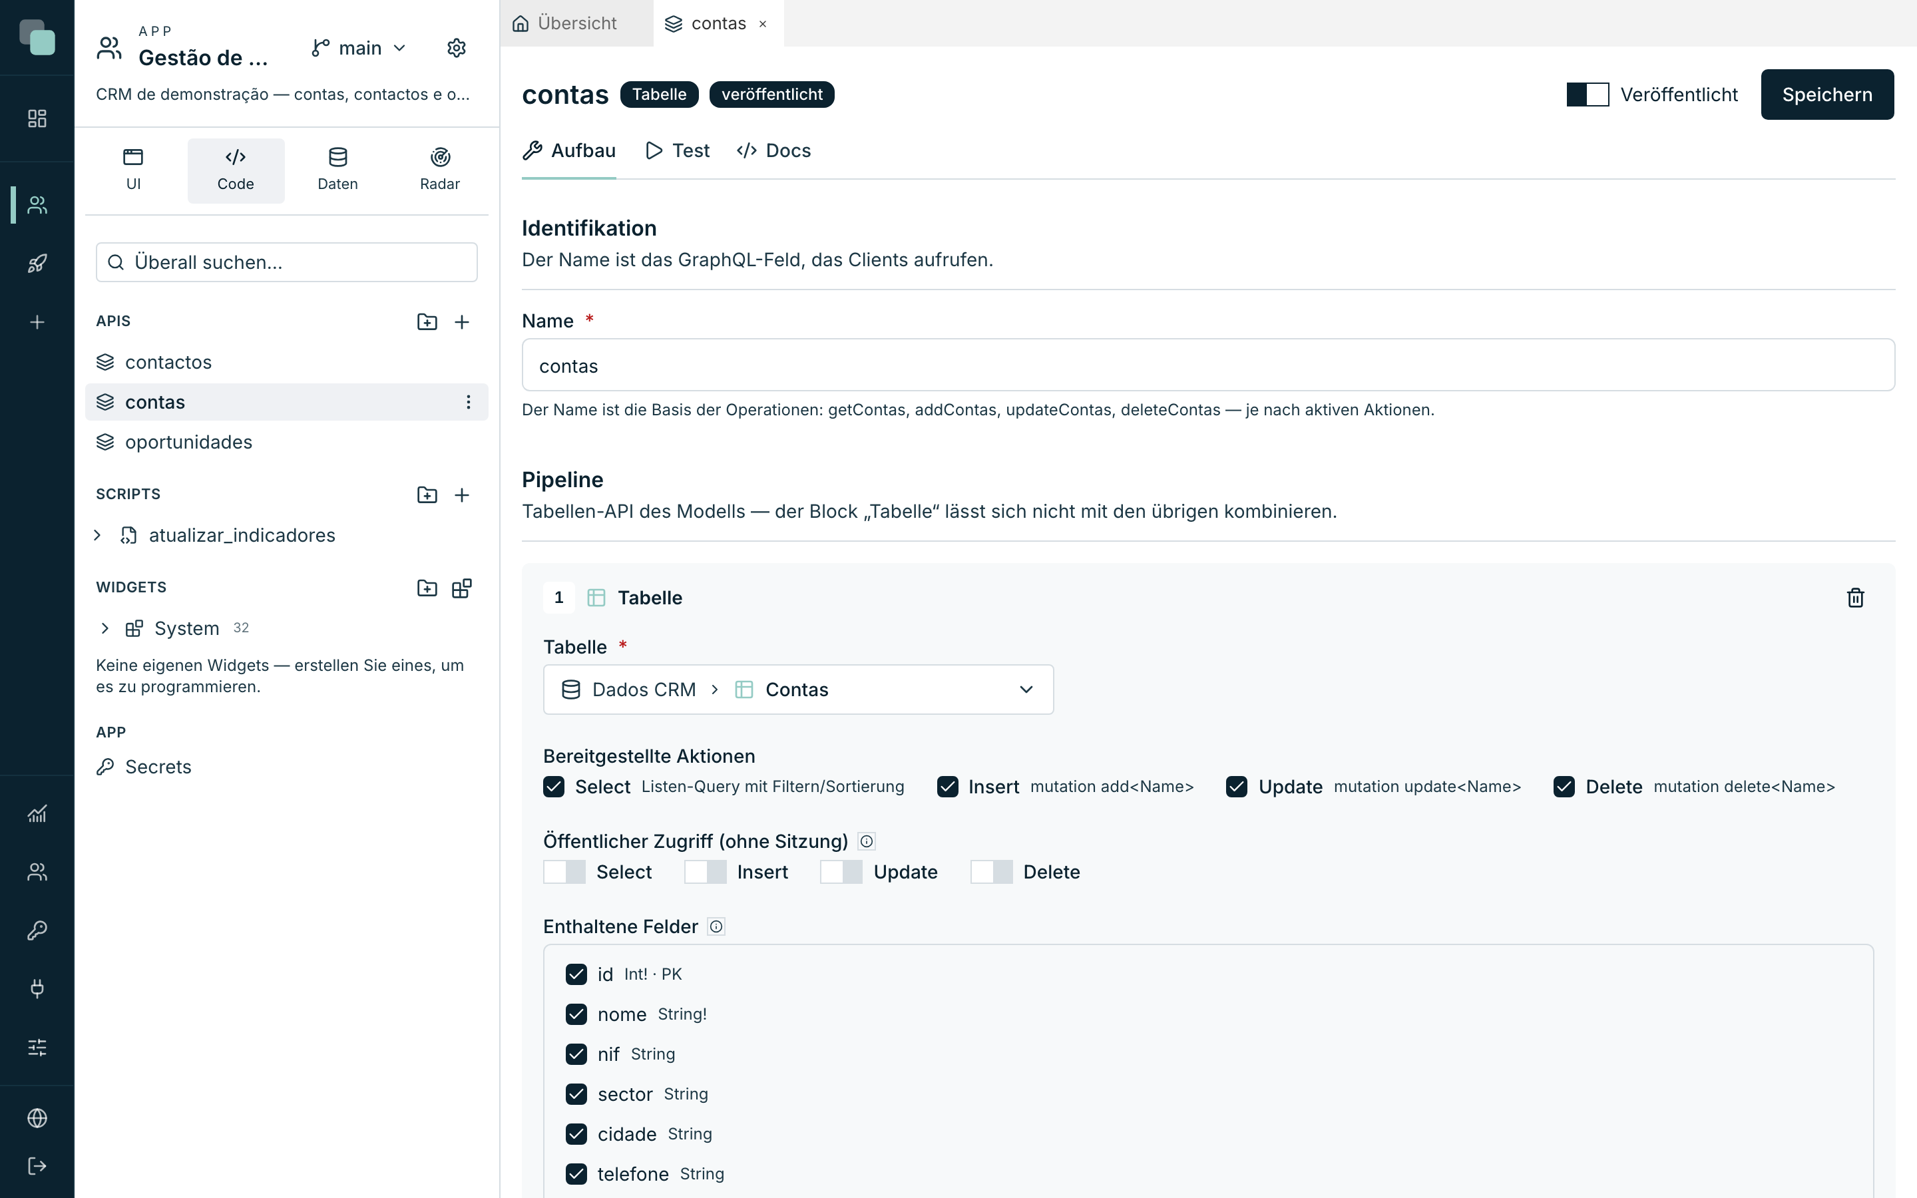Uncheck the Delete action checkbox
The image size is (1917, 1198).
(x=1564, y=787)
